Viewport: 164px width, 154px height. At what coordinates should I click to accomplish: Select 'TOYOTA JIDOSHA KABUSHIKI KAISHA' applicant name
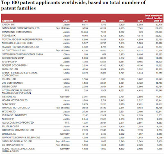[22, 39]
